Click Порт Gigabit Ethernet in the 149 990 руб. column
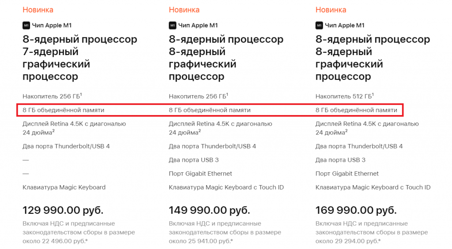Image resolution: width=452 pixels, height=249 pixels. coord(200,174)
